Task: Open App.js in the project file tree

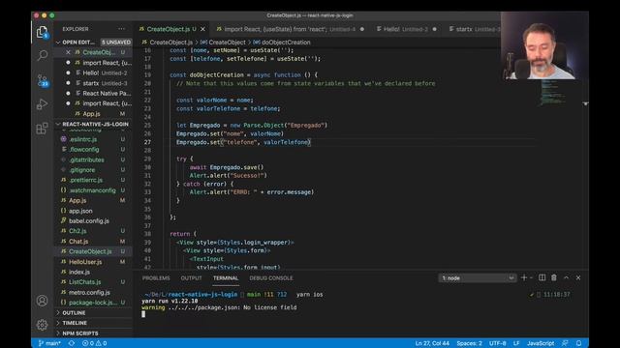Action: pyautogui.click(x=93, y=200)
